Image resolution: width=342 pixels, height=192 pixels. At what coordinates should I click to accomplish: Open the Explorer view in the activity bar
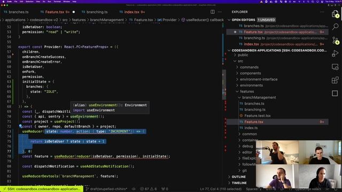[x=335, y=14]
